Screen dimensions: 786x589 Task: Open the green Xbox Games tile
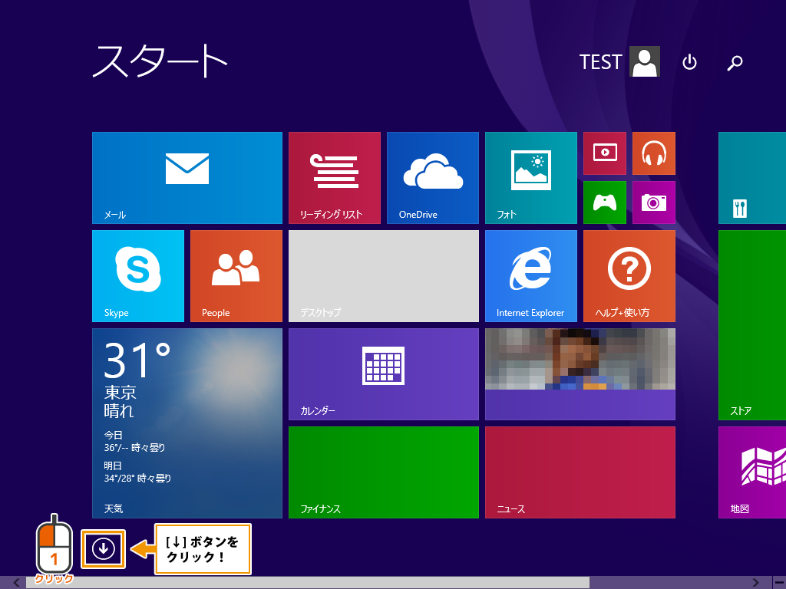(x=605, y=202)
